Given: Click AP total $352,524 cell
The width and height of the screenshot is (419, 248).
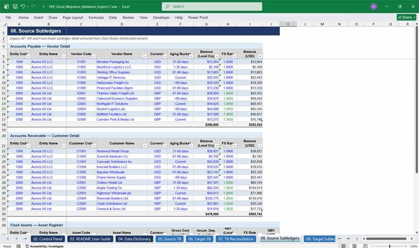Looking at the screenshot, I should tap(250, 125).
